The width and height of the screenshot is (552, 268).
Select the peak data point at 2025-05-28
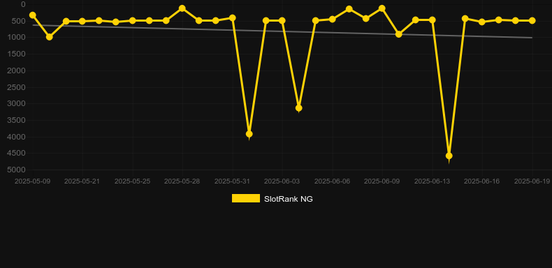[x=182, y=8]
